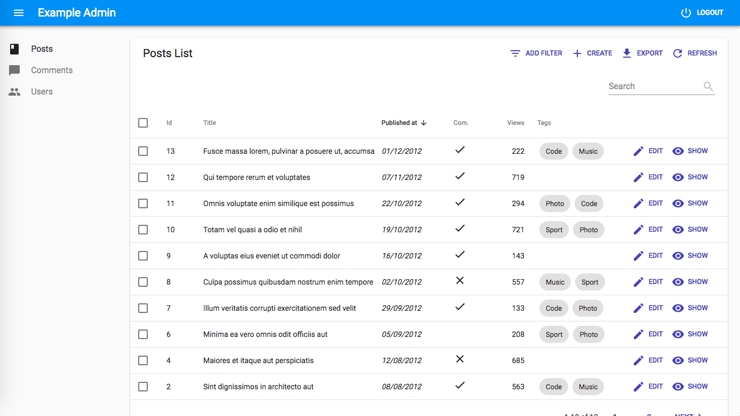
Task: Sort the table by Views column
Action: pyautogui.click(x=515, y=123)
